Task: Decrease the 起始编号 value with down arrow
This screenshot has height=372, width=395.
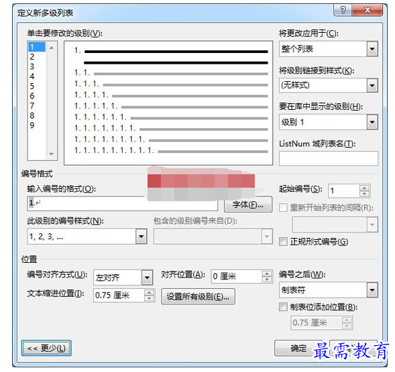Action: (364, 194)
